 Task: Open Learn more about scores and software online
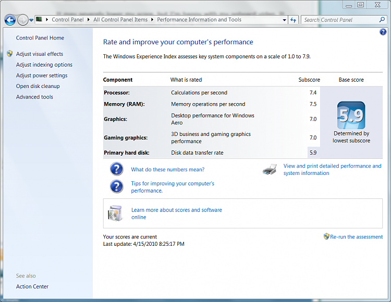click(x=177, y=213)
